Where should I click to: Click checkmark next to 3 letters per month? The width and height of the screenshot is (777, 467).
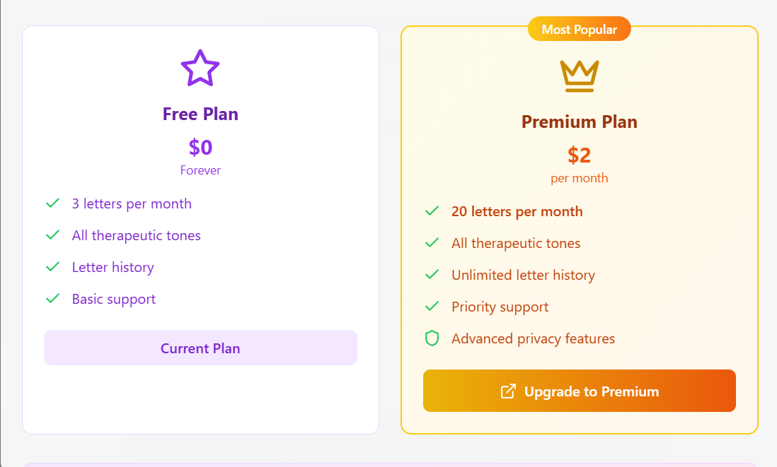52,203
